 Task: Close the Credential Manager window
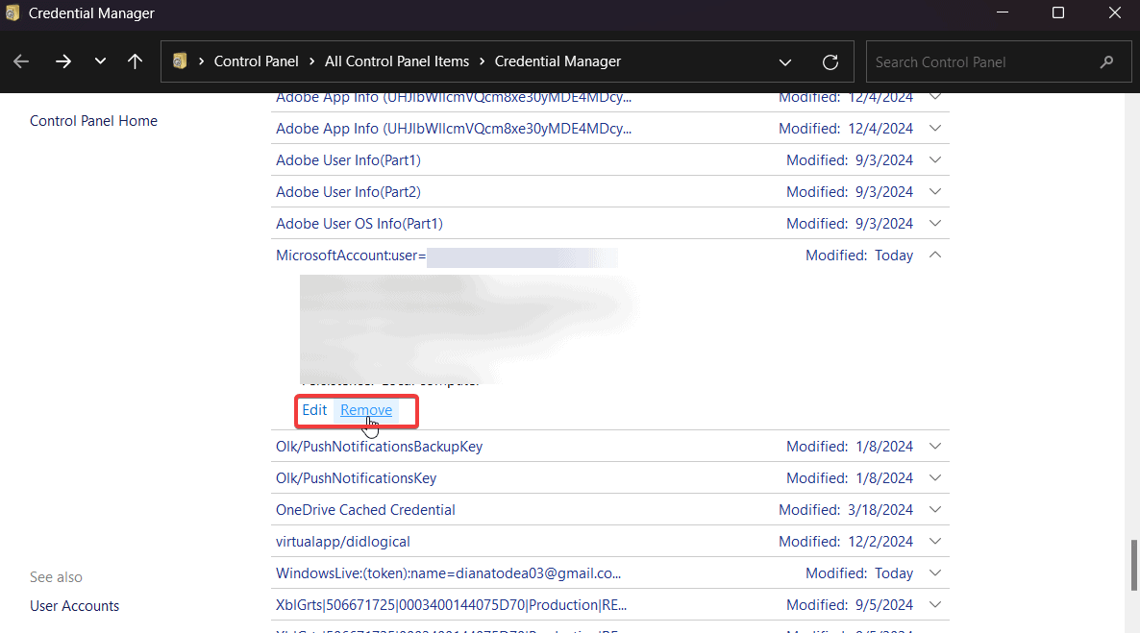1115,13
